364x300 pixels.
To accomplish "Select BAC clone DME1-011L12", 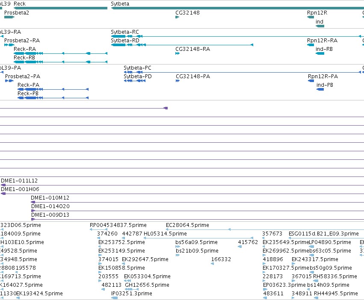I will (x=183, y=185).
